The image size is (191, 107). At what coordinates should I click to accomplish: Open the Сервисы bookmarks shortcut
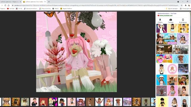coord(3,9)
